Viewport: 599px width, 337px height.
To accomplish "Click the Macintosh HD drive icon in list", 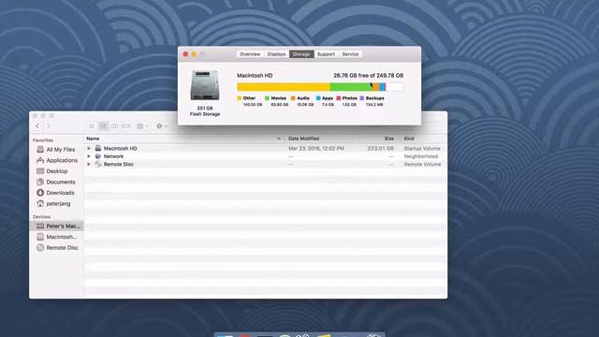I will 98,148.
